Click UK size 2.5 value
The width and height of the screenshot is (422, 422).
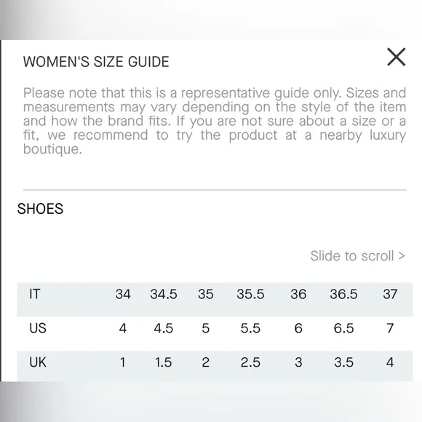[x=250, y=362]
